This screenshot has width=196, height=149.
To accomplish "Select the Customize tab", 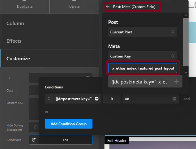I will coord(18,58).
